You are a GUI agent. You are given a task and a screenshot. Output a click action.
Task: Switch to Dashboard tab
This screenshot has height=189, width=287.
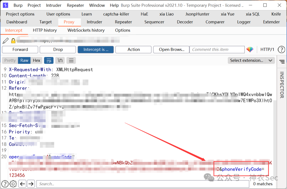17,22
